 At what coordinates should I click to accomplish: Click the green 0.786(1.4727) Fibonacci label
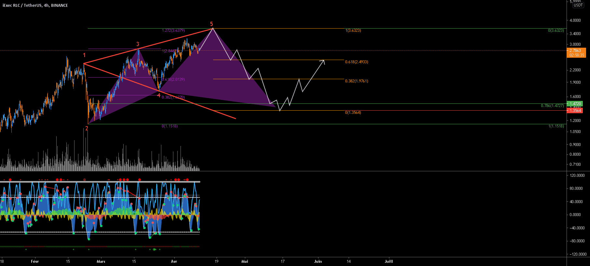[x=552, y=106]
